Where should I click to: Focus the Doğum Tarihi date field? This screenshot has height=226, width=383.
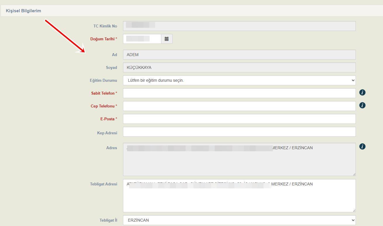(142, 39)
